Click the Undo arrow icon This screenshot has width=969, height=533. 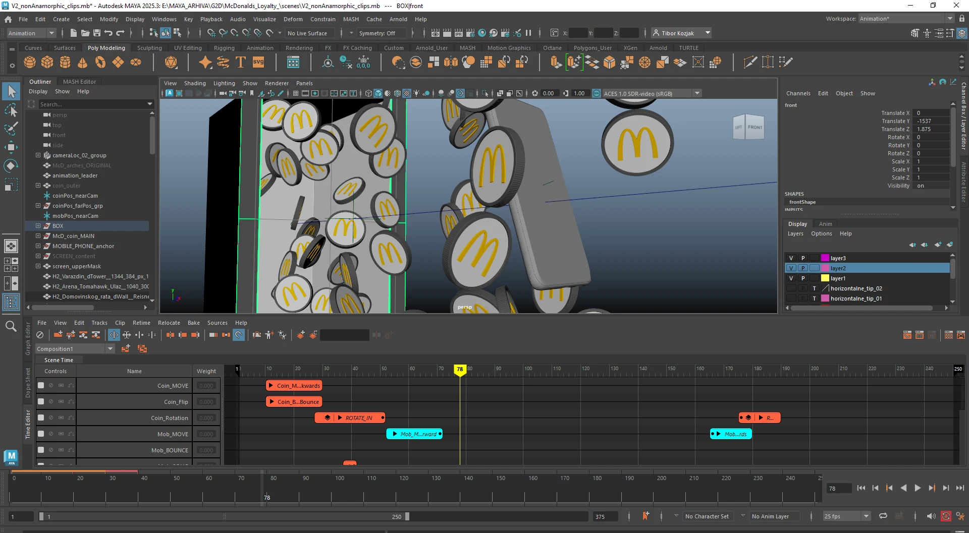[108, 33]
